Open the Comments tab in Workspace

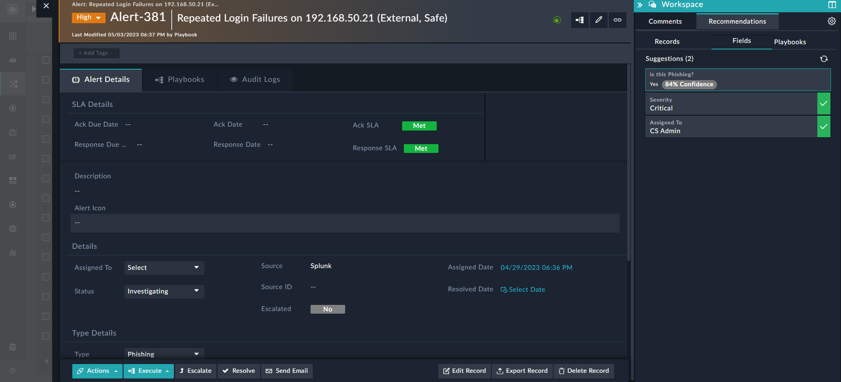click(x=665, y=21)
